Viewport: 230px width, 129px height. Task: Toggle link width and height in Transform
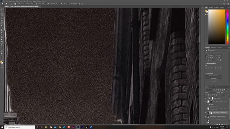tap(206, 56)
